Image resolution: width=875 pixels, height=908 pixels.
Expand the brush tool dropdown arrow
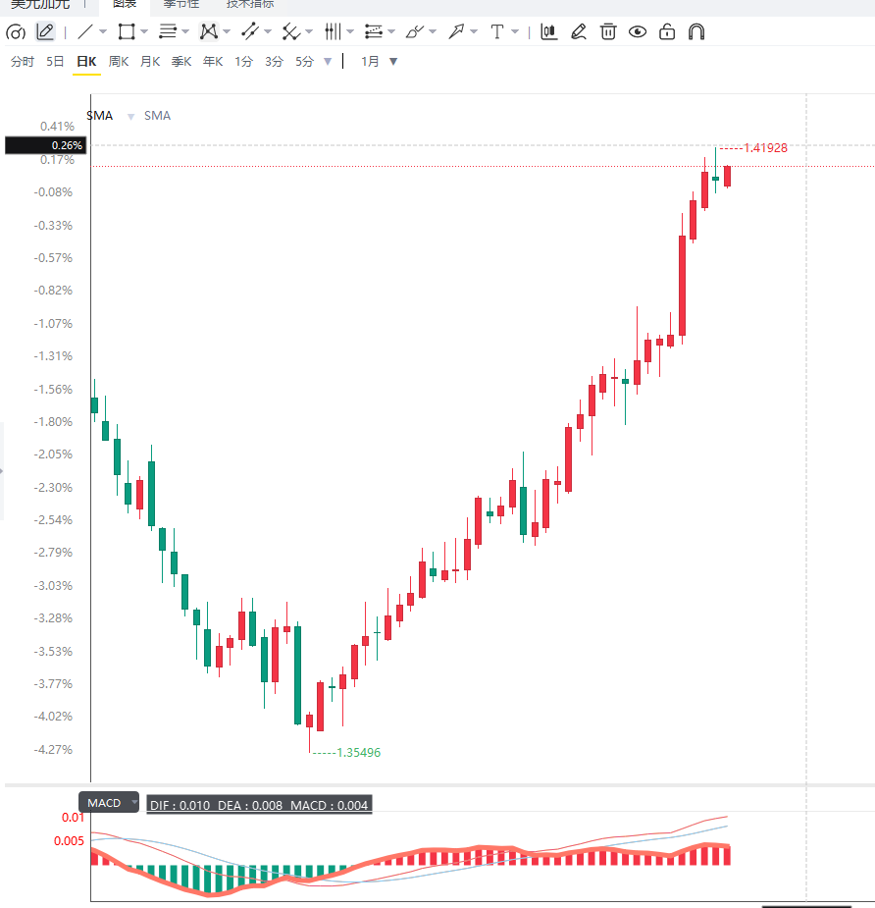(x=433, y=31)
